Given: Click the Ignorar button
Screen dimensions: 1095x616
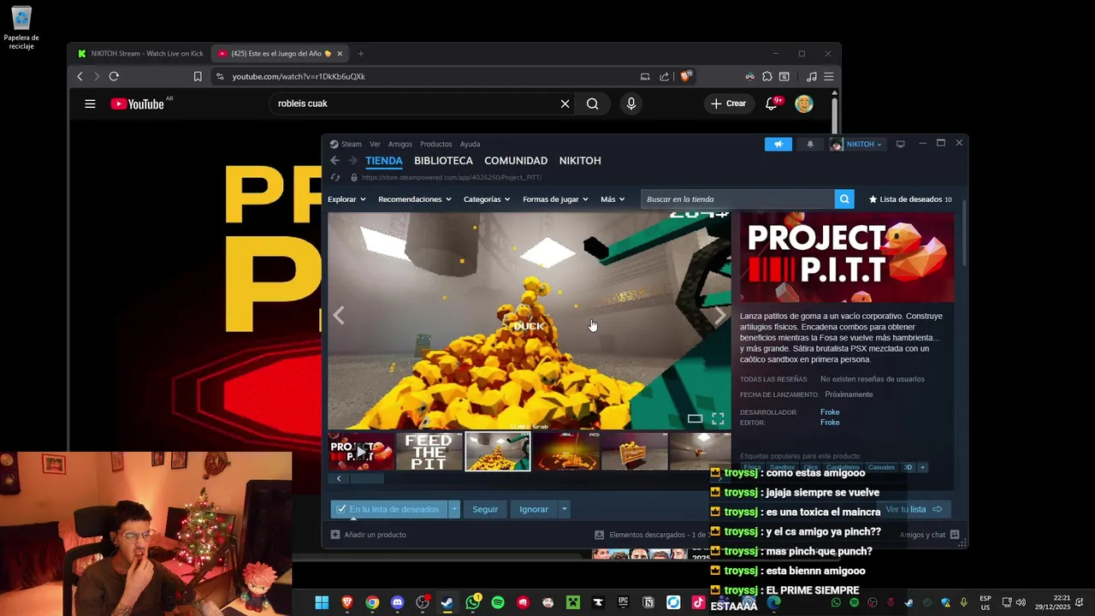Looking at the screenshot, I should tap(534, 509).
